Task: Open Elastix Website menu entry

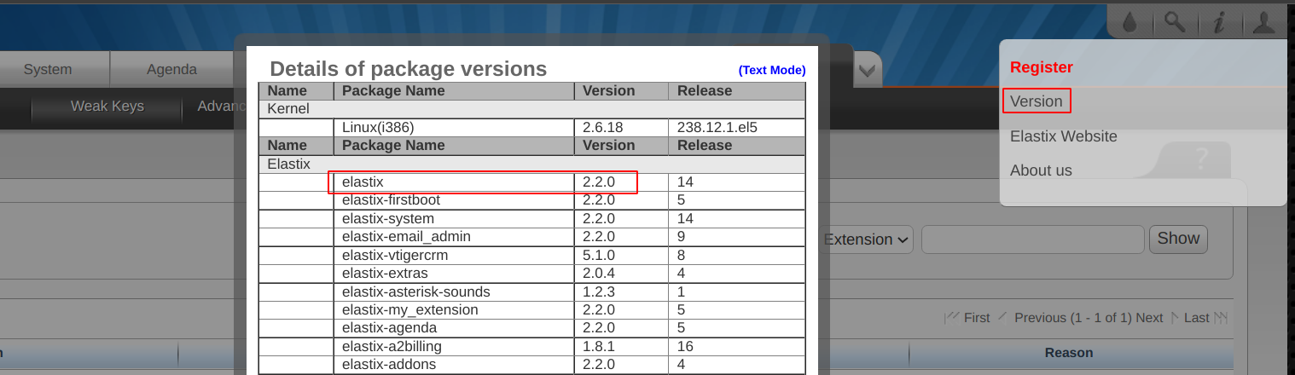Action: [x=1064, y=136]
